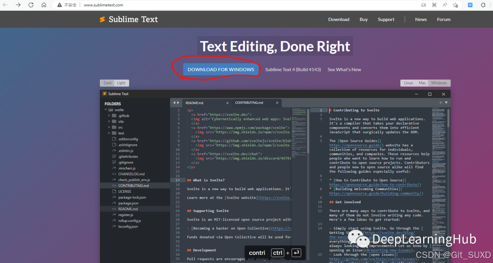Click the blue shield browser toolbar icon
This screenshot has width=493, height=263.
coord(470,5)
